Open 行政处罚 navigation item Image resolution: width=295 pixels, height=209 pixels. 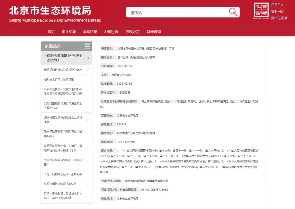(x=132, y=32)
